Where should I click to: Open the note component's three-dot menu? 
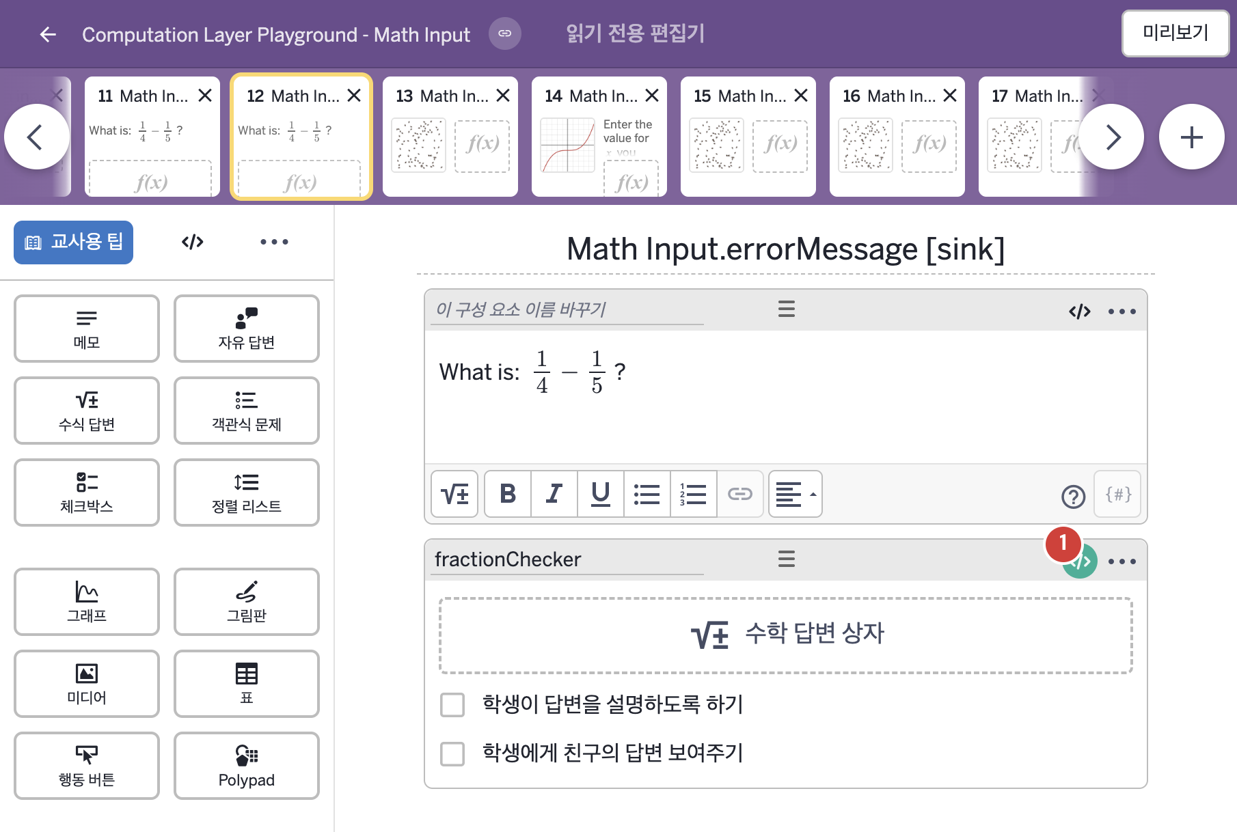point(1122,311)
